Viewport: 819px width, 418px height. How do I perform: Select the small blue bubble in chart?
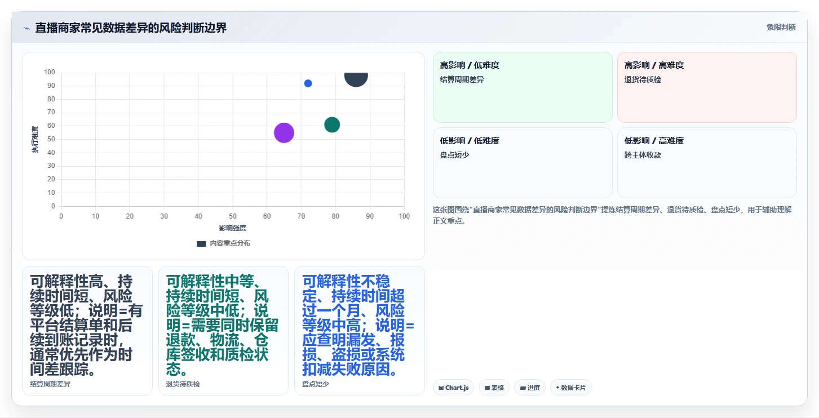(x=308, y=83)
